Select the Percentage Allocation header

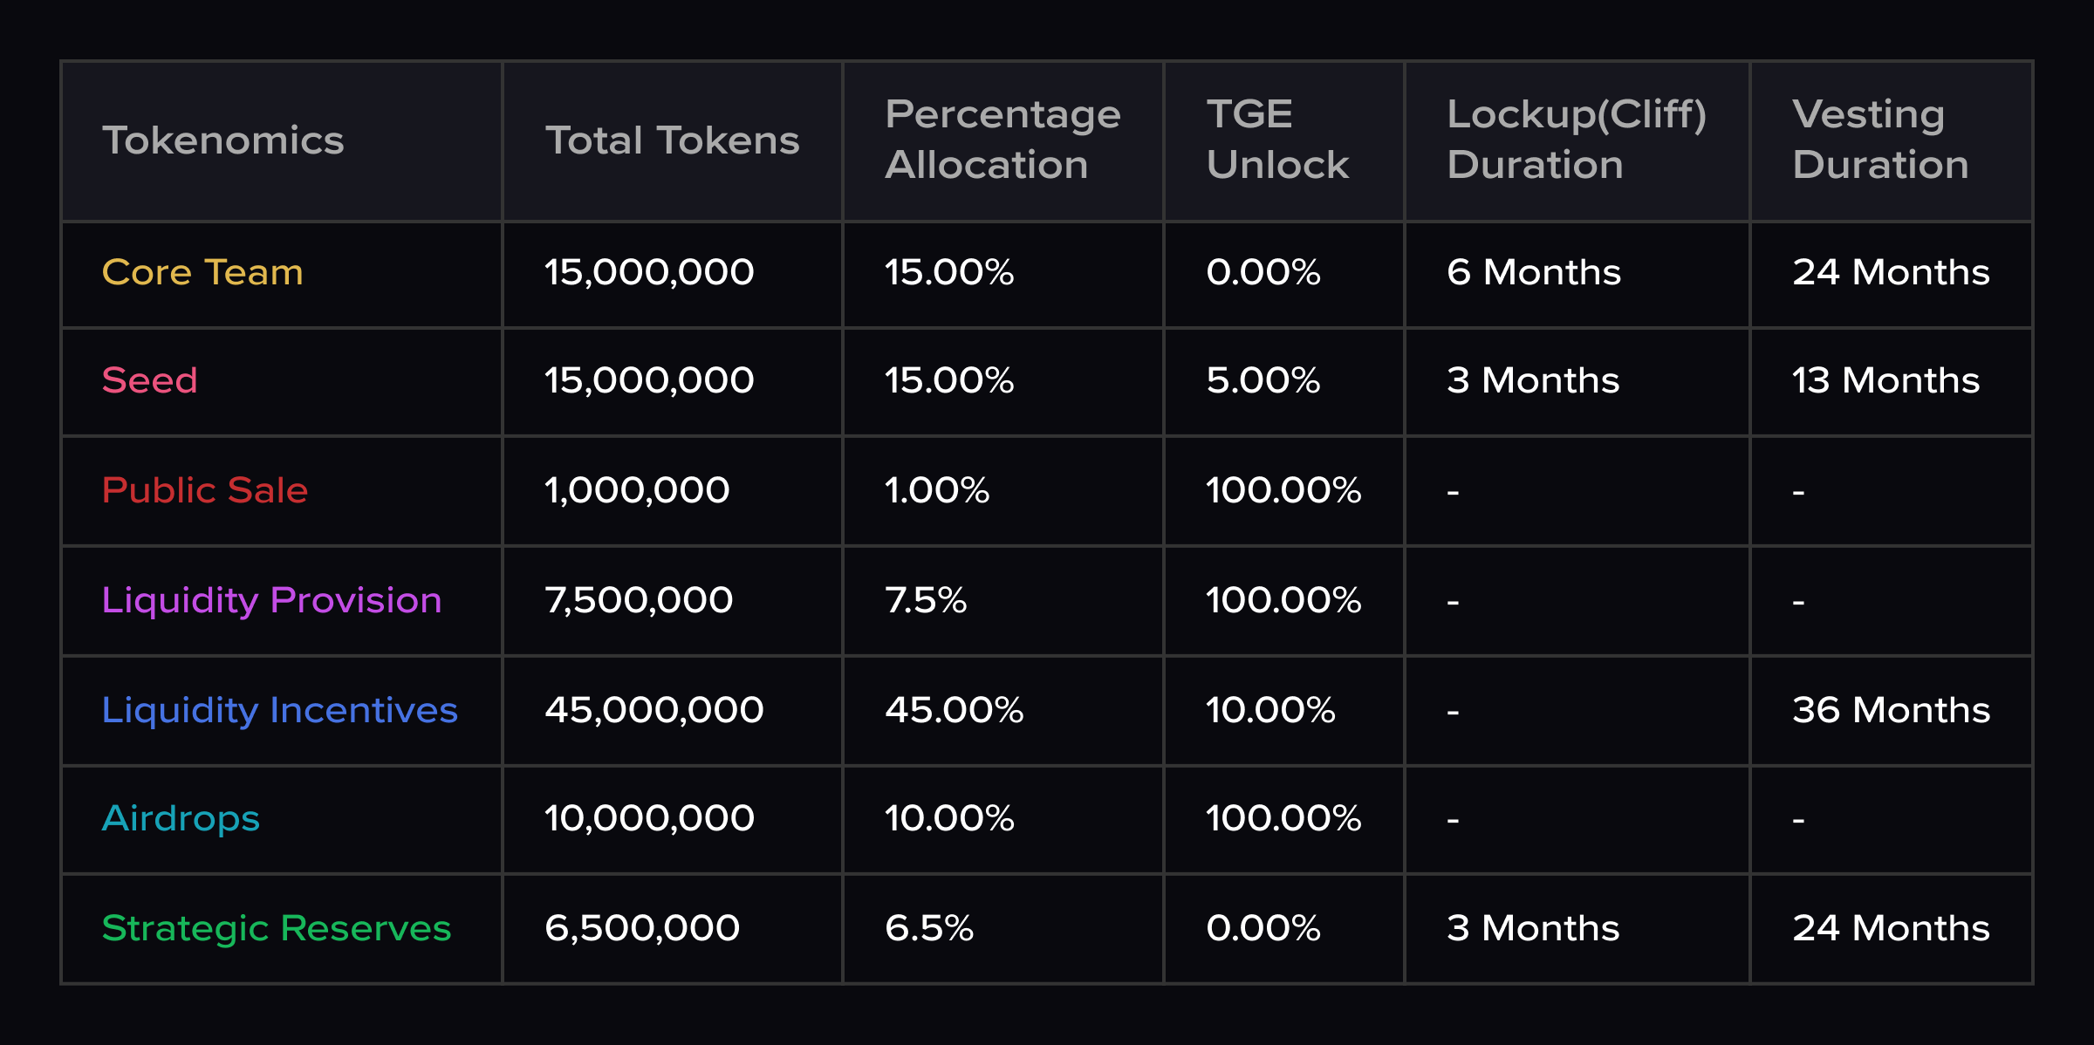click(1003, 140)
